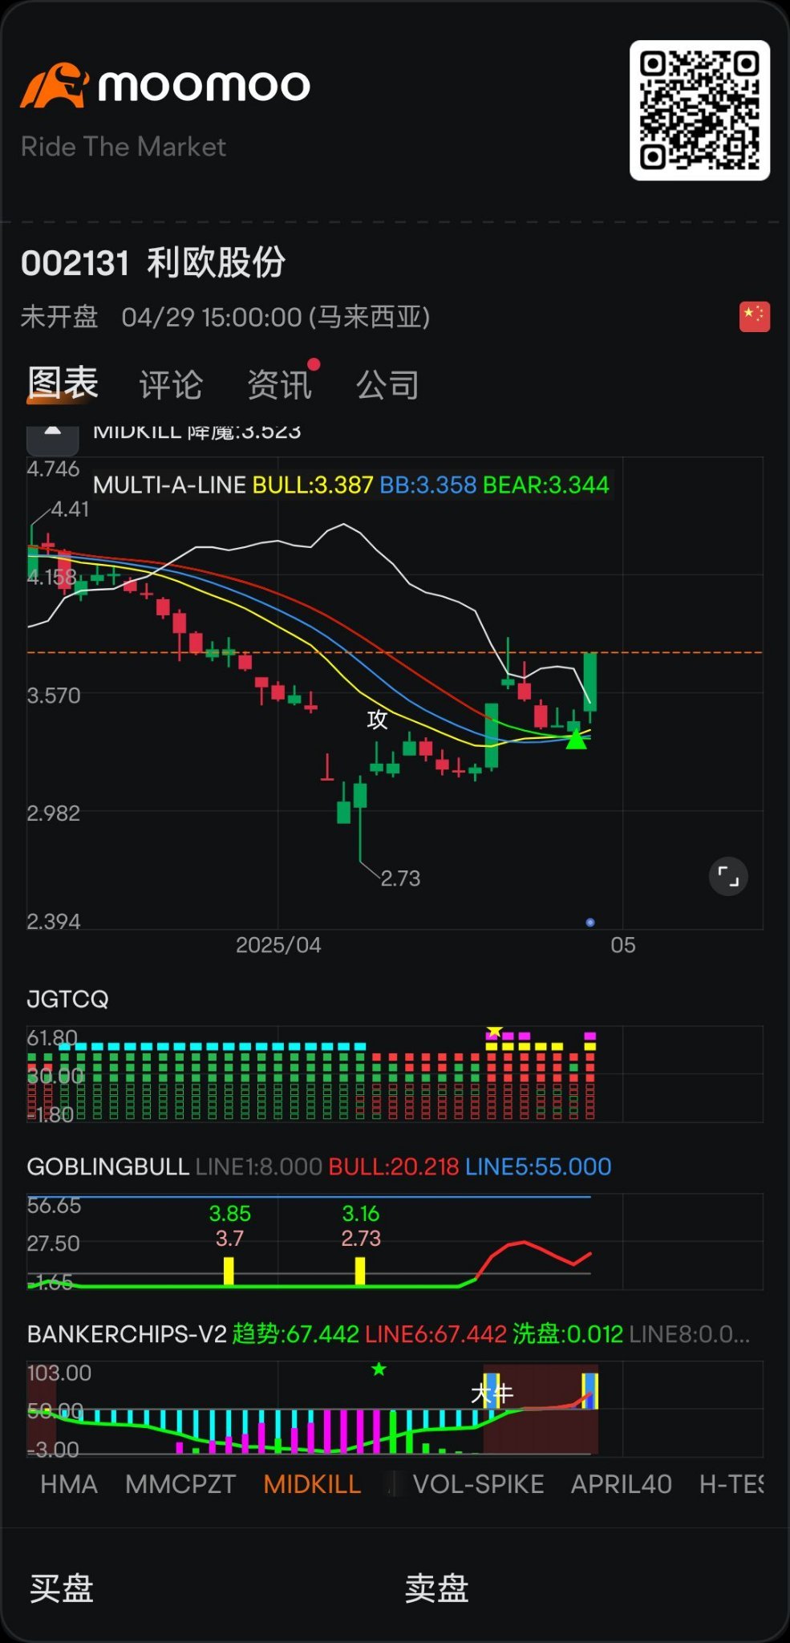Tap the yellow star on JGTCQ panel
The height and width of the screenshot is (1643, 790).
click(x=494, y=1031)
